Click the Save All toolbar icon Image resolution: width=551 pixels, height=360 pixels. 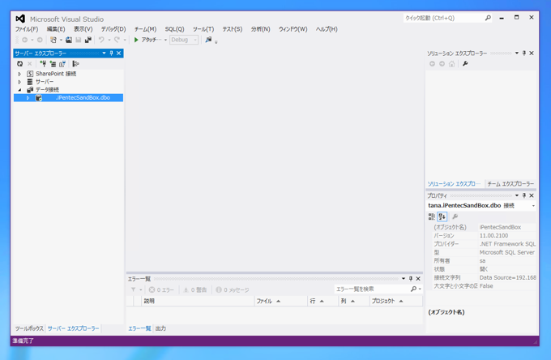88,40
